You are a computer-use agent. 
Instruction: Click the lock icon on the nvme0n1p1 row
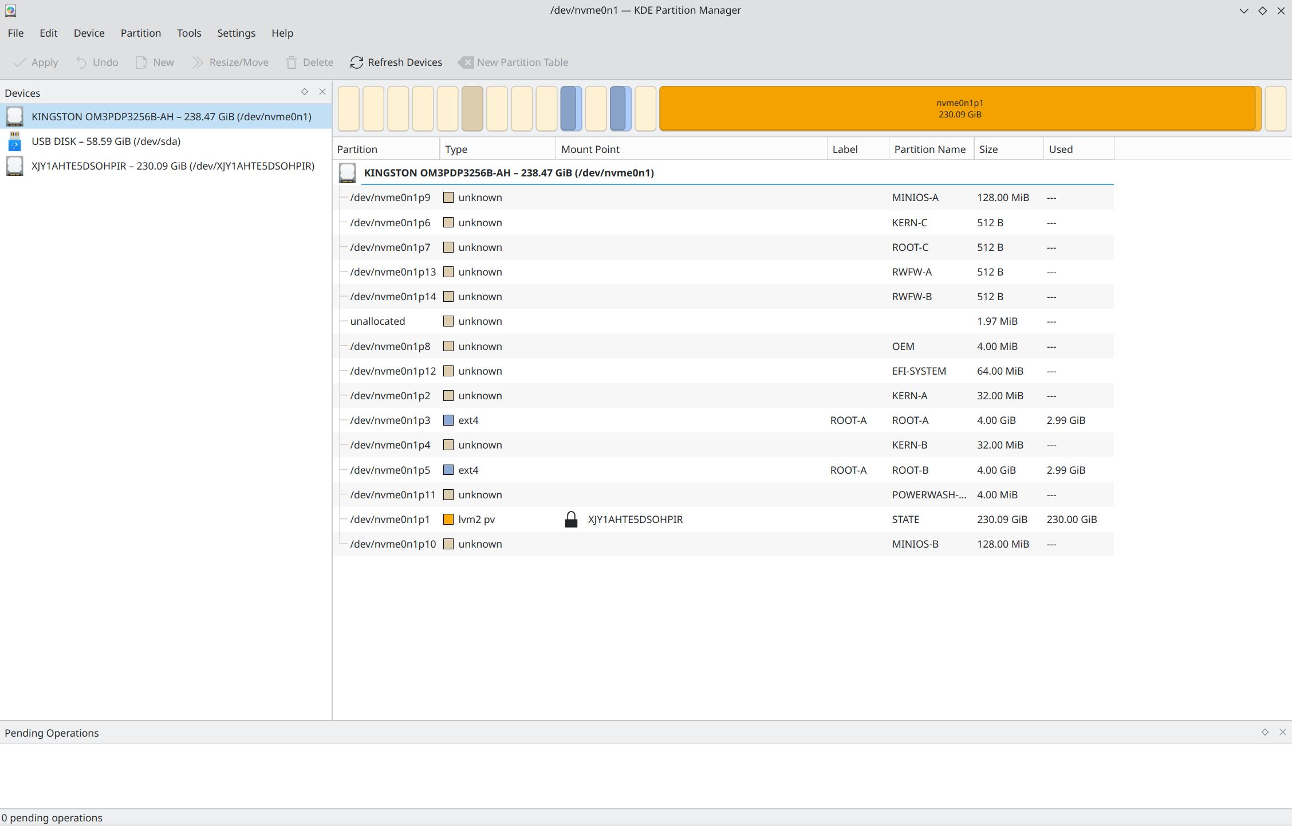pos(571,520)
